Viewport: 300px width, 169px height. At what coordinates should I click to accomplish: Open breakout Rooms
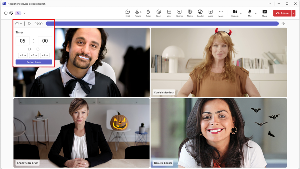coord(179,13)
